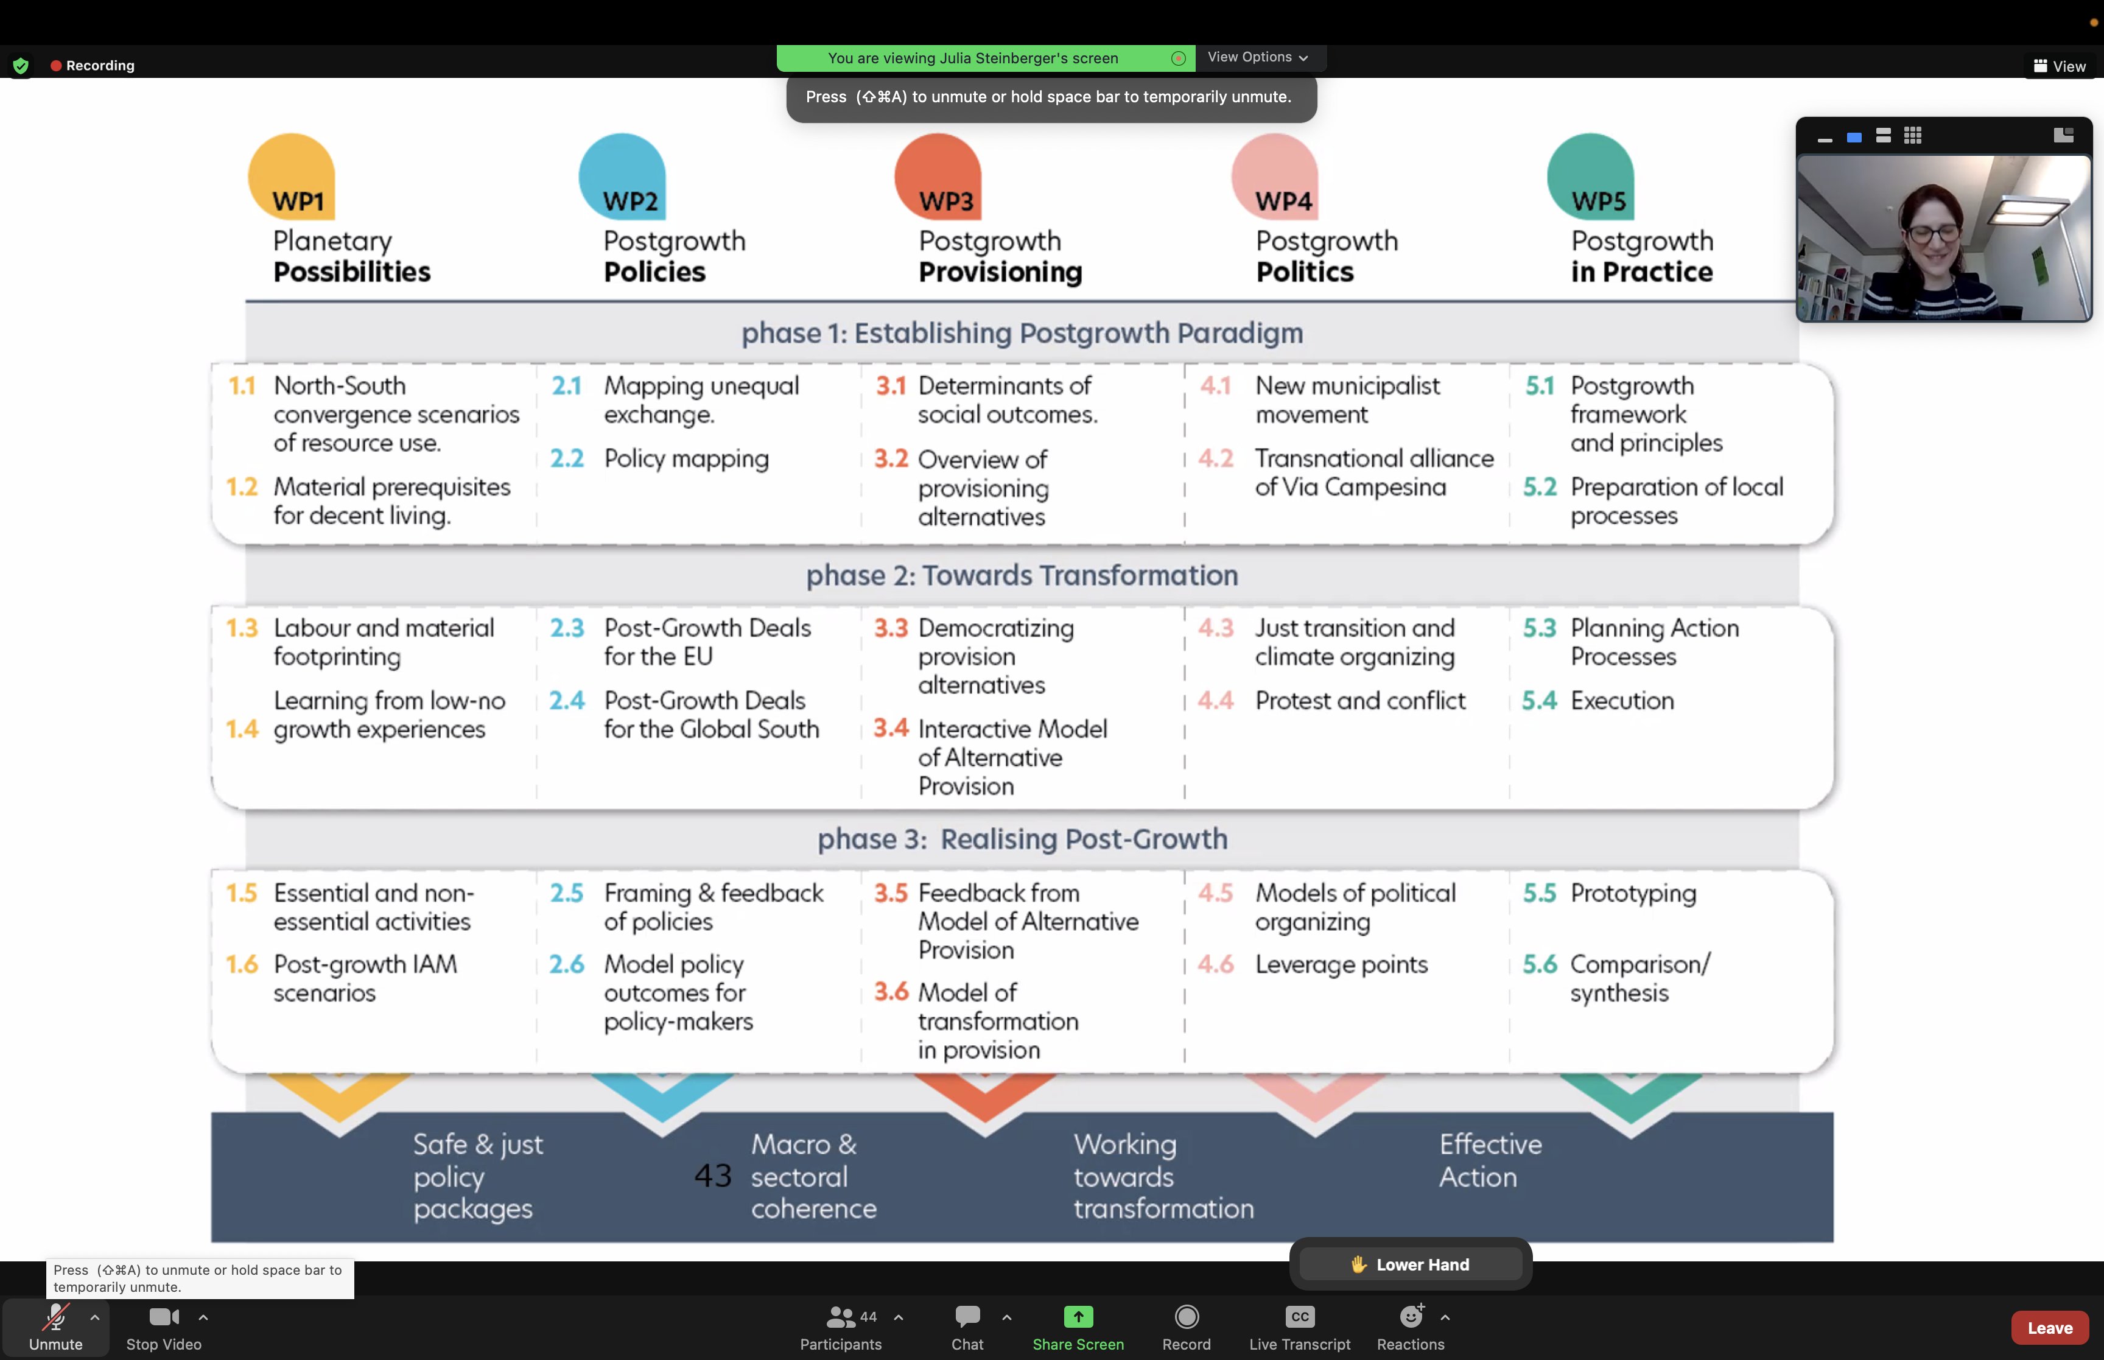Click item 4.4 'Protest and conflict'

tap(1359, 701)
